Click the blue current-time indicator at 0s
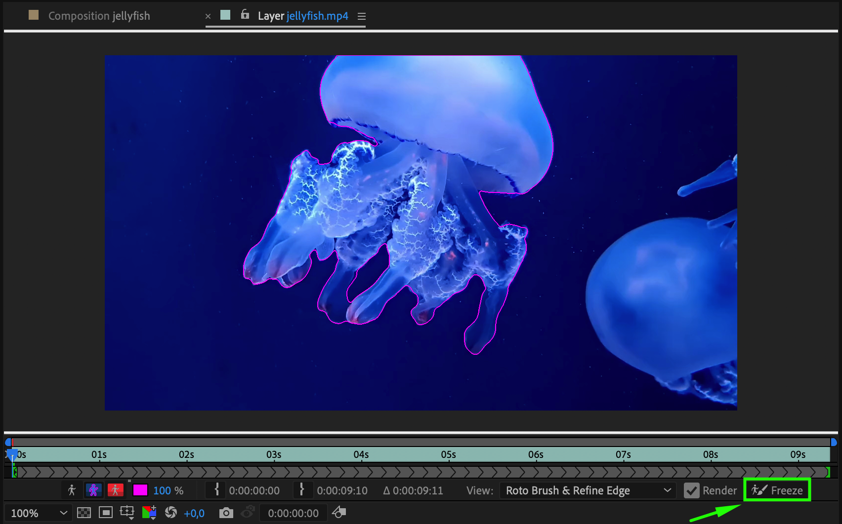The height and width of the screenshot is (524, 842). (x=12, y=454)
